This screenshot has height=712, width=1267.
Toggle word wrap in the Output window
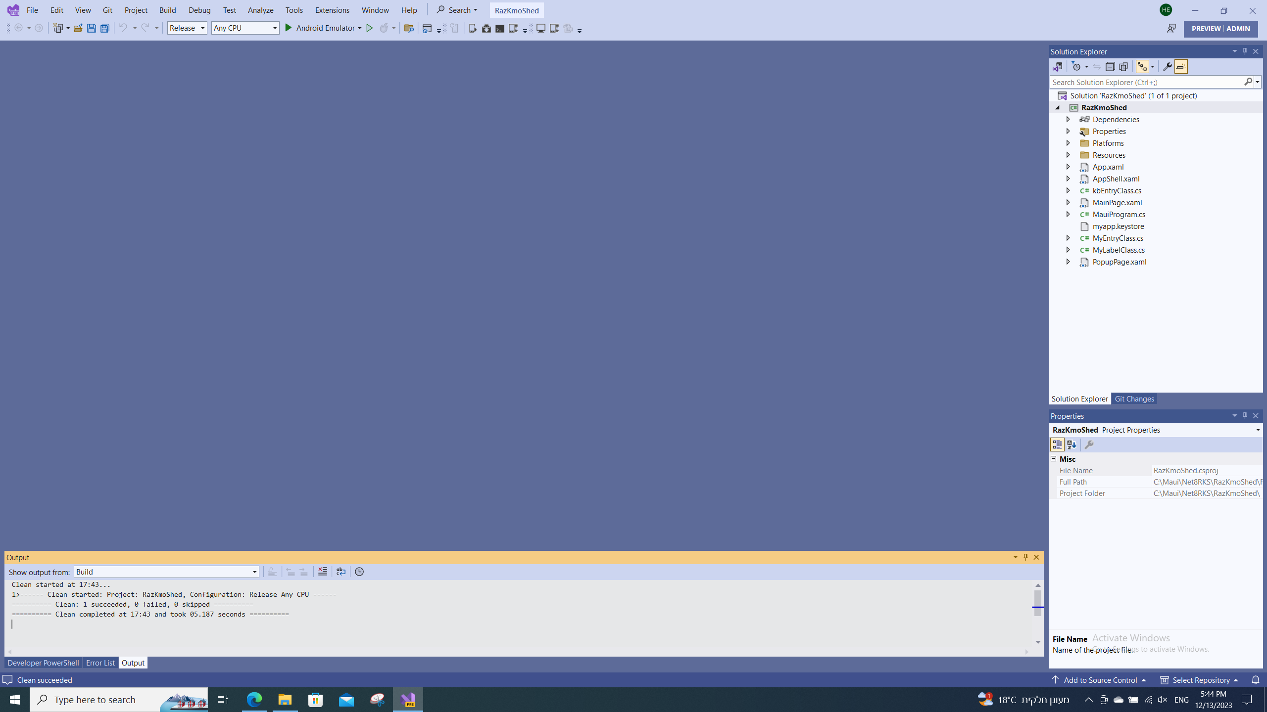[341, 572]
